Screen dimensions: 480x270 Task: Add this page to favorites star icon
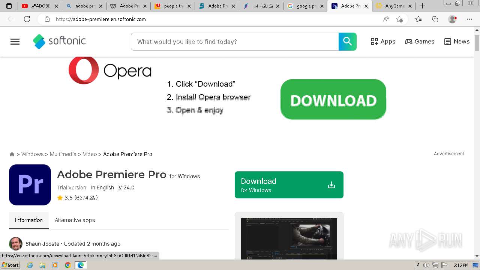click(x=399, y=19)
